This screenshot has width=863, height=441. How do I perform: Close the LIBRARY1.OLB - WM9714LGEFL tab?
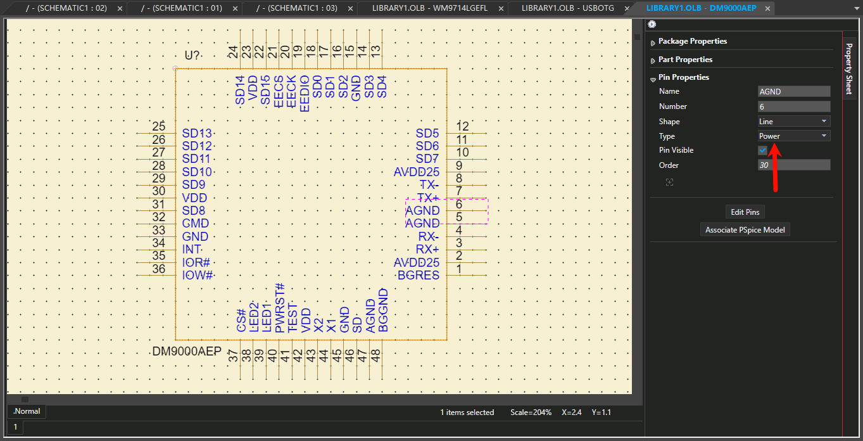(x=500, y=8)
